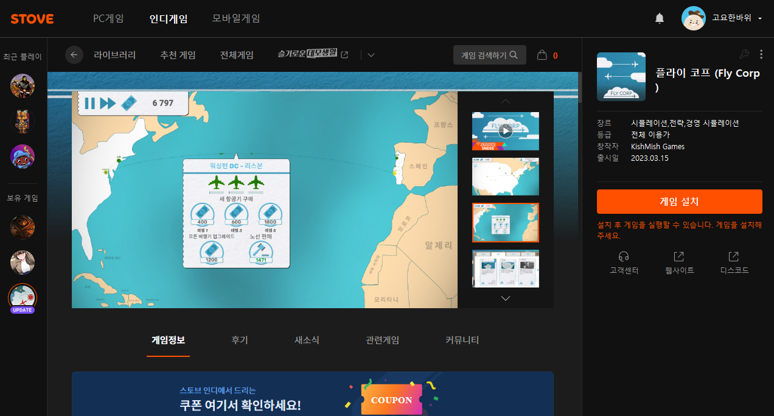This screenshot has width=774, height=416.
Task: Click the 게임 검색하기 search field
Action: 489,55
